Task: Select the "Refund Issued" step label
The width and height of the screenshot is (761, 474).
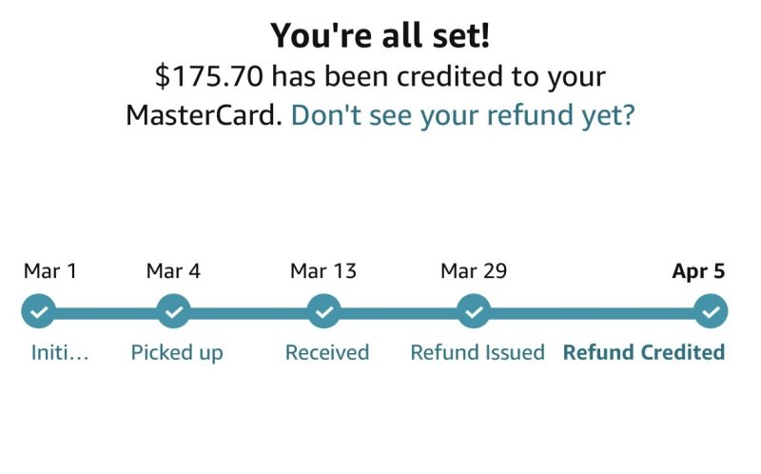Action: point(477,353)
